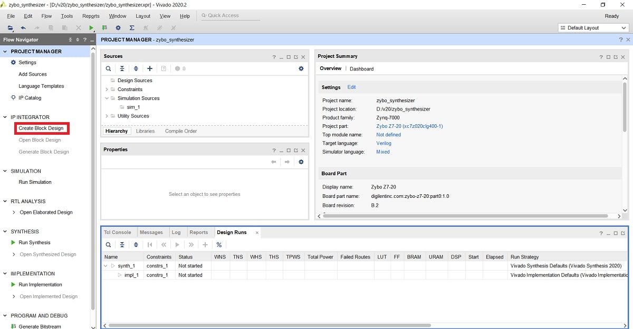The height and width of the screenshot is (329, 633).
Task: Click green Run Synthesis play icon
Action: click(14, 243)
